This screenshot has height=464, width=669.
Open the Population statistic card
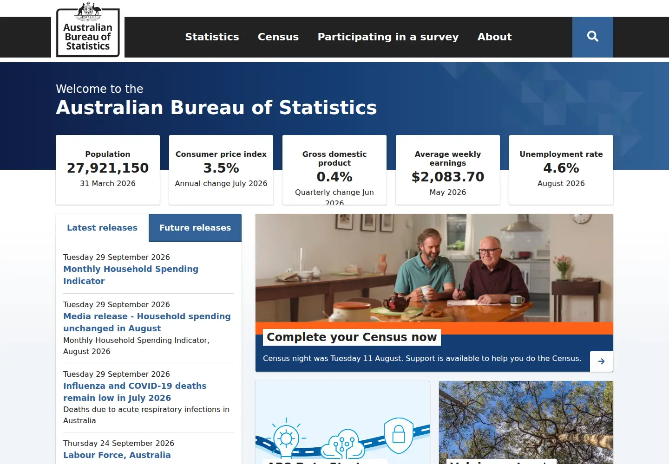(x=108, y=170)
